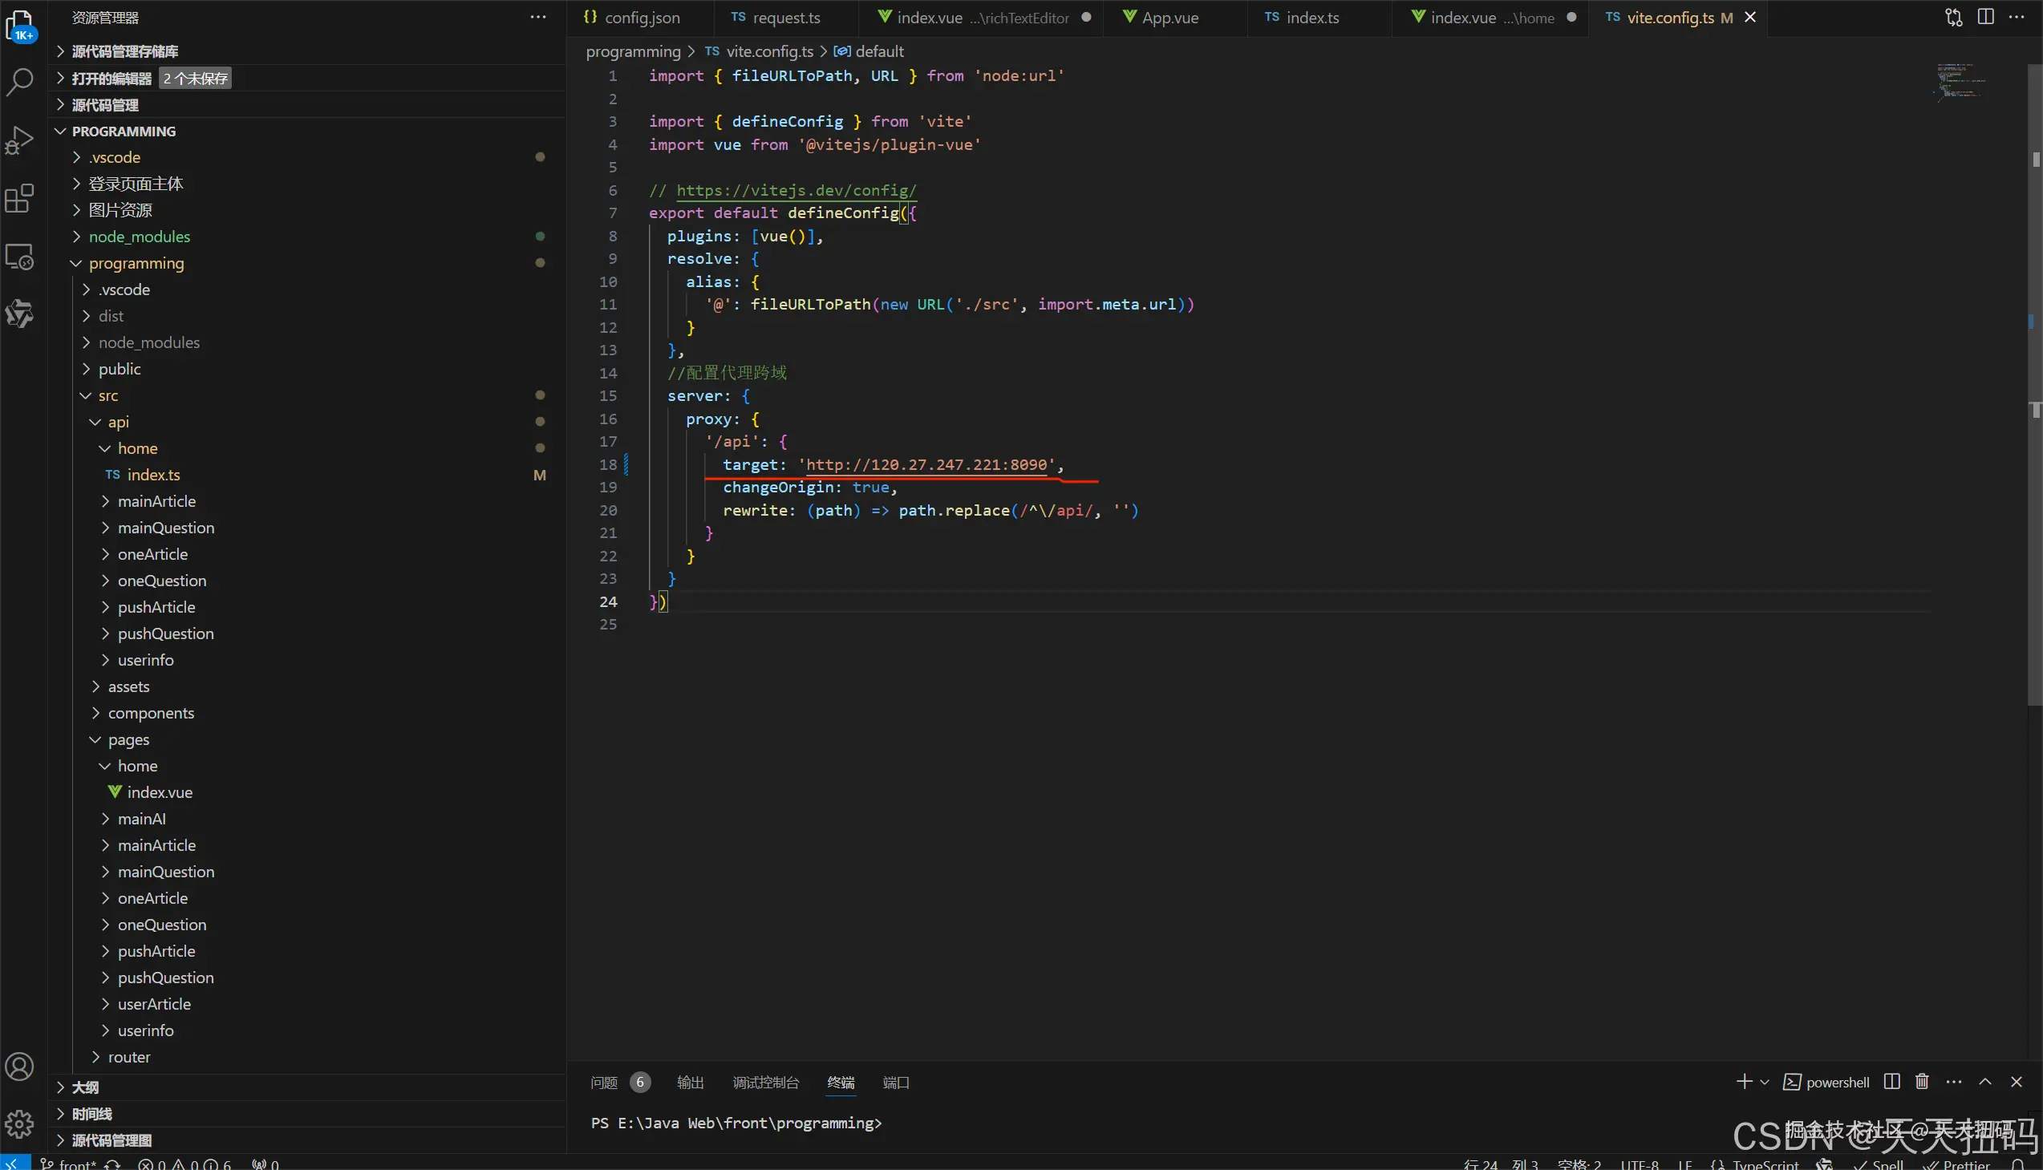2043x1170 pixels.
Task: Click the Accounts icon
Action: coord(19,1067)
